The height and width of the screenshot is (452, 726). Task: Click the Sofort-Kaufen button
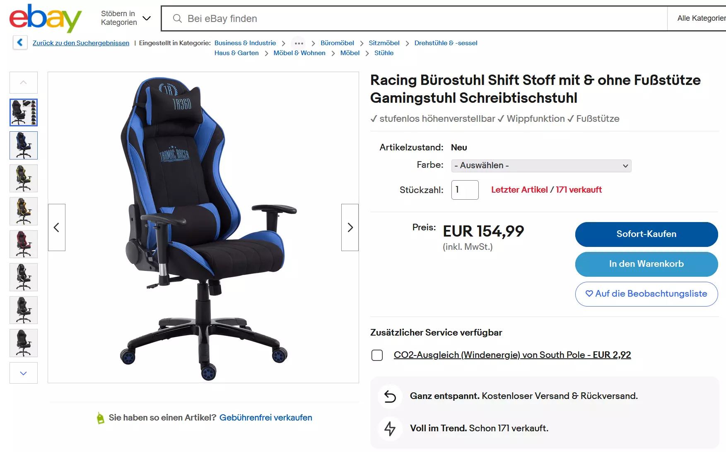tap(646, 234)
